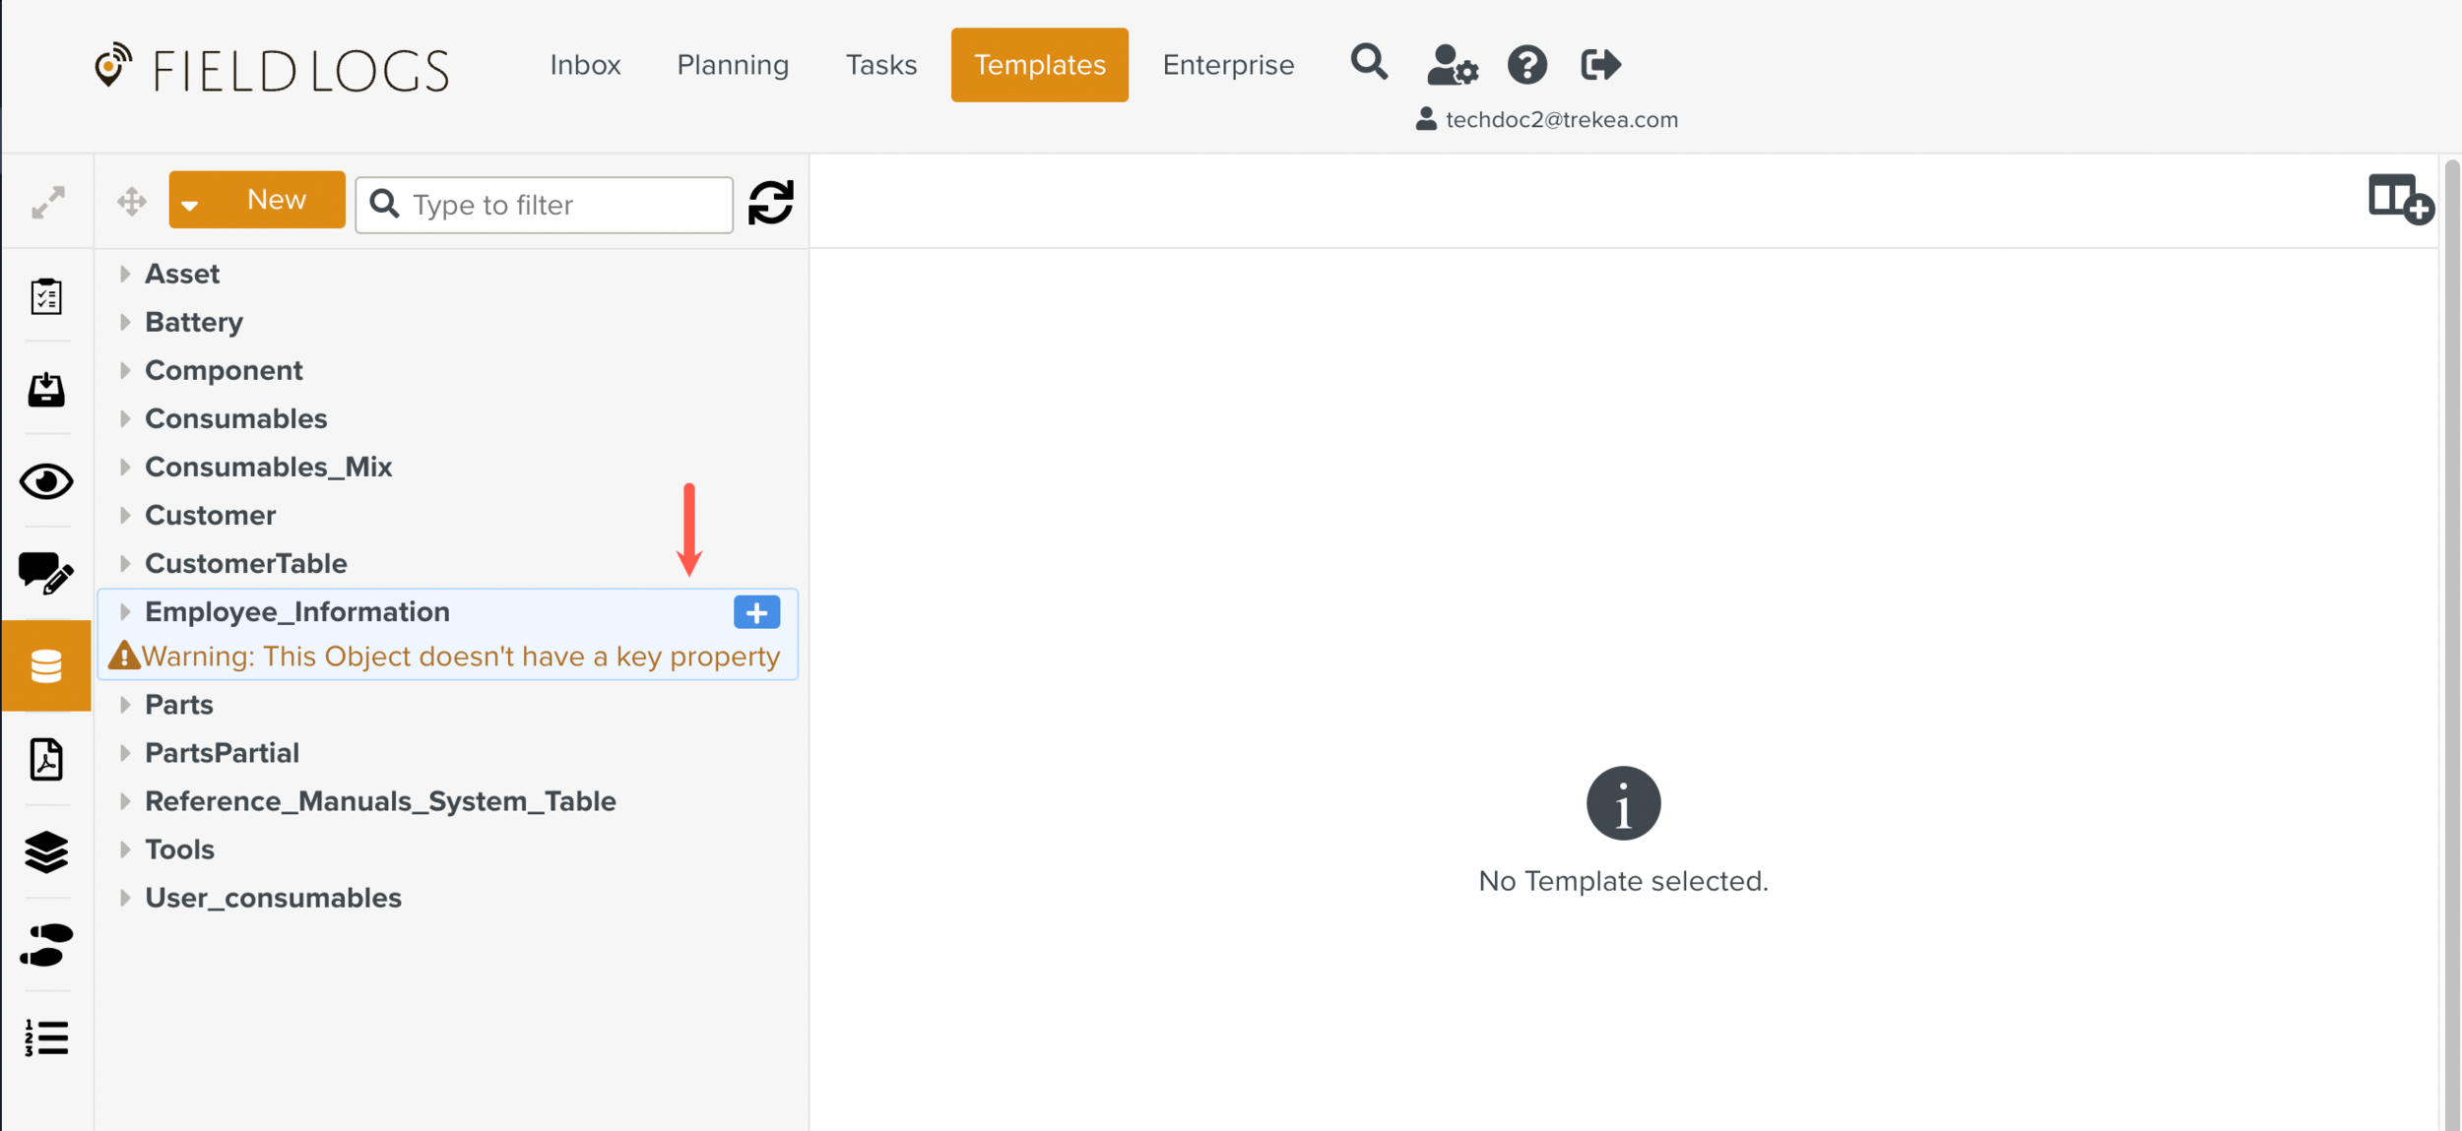Click the footsteps sidebar icon

pos(46,944)
